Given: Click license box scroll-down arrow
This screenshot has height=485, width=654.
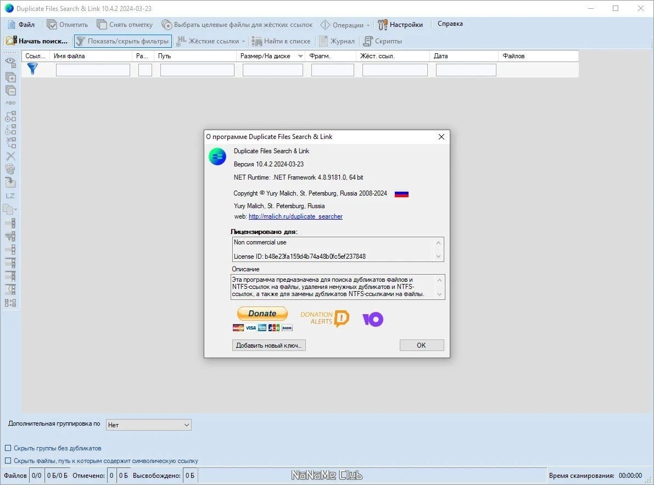Looking at the screenshot, I should [x=438, y=257].
